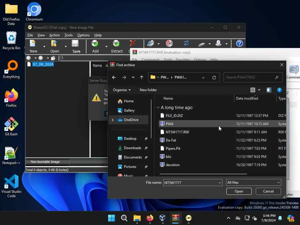The image size is (300, 225).
Task: Click New folder in Find archive
Action: (x=148, y=90)
